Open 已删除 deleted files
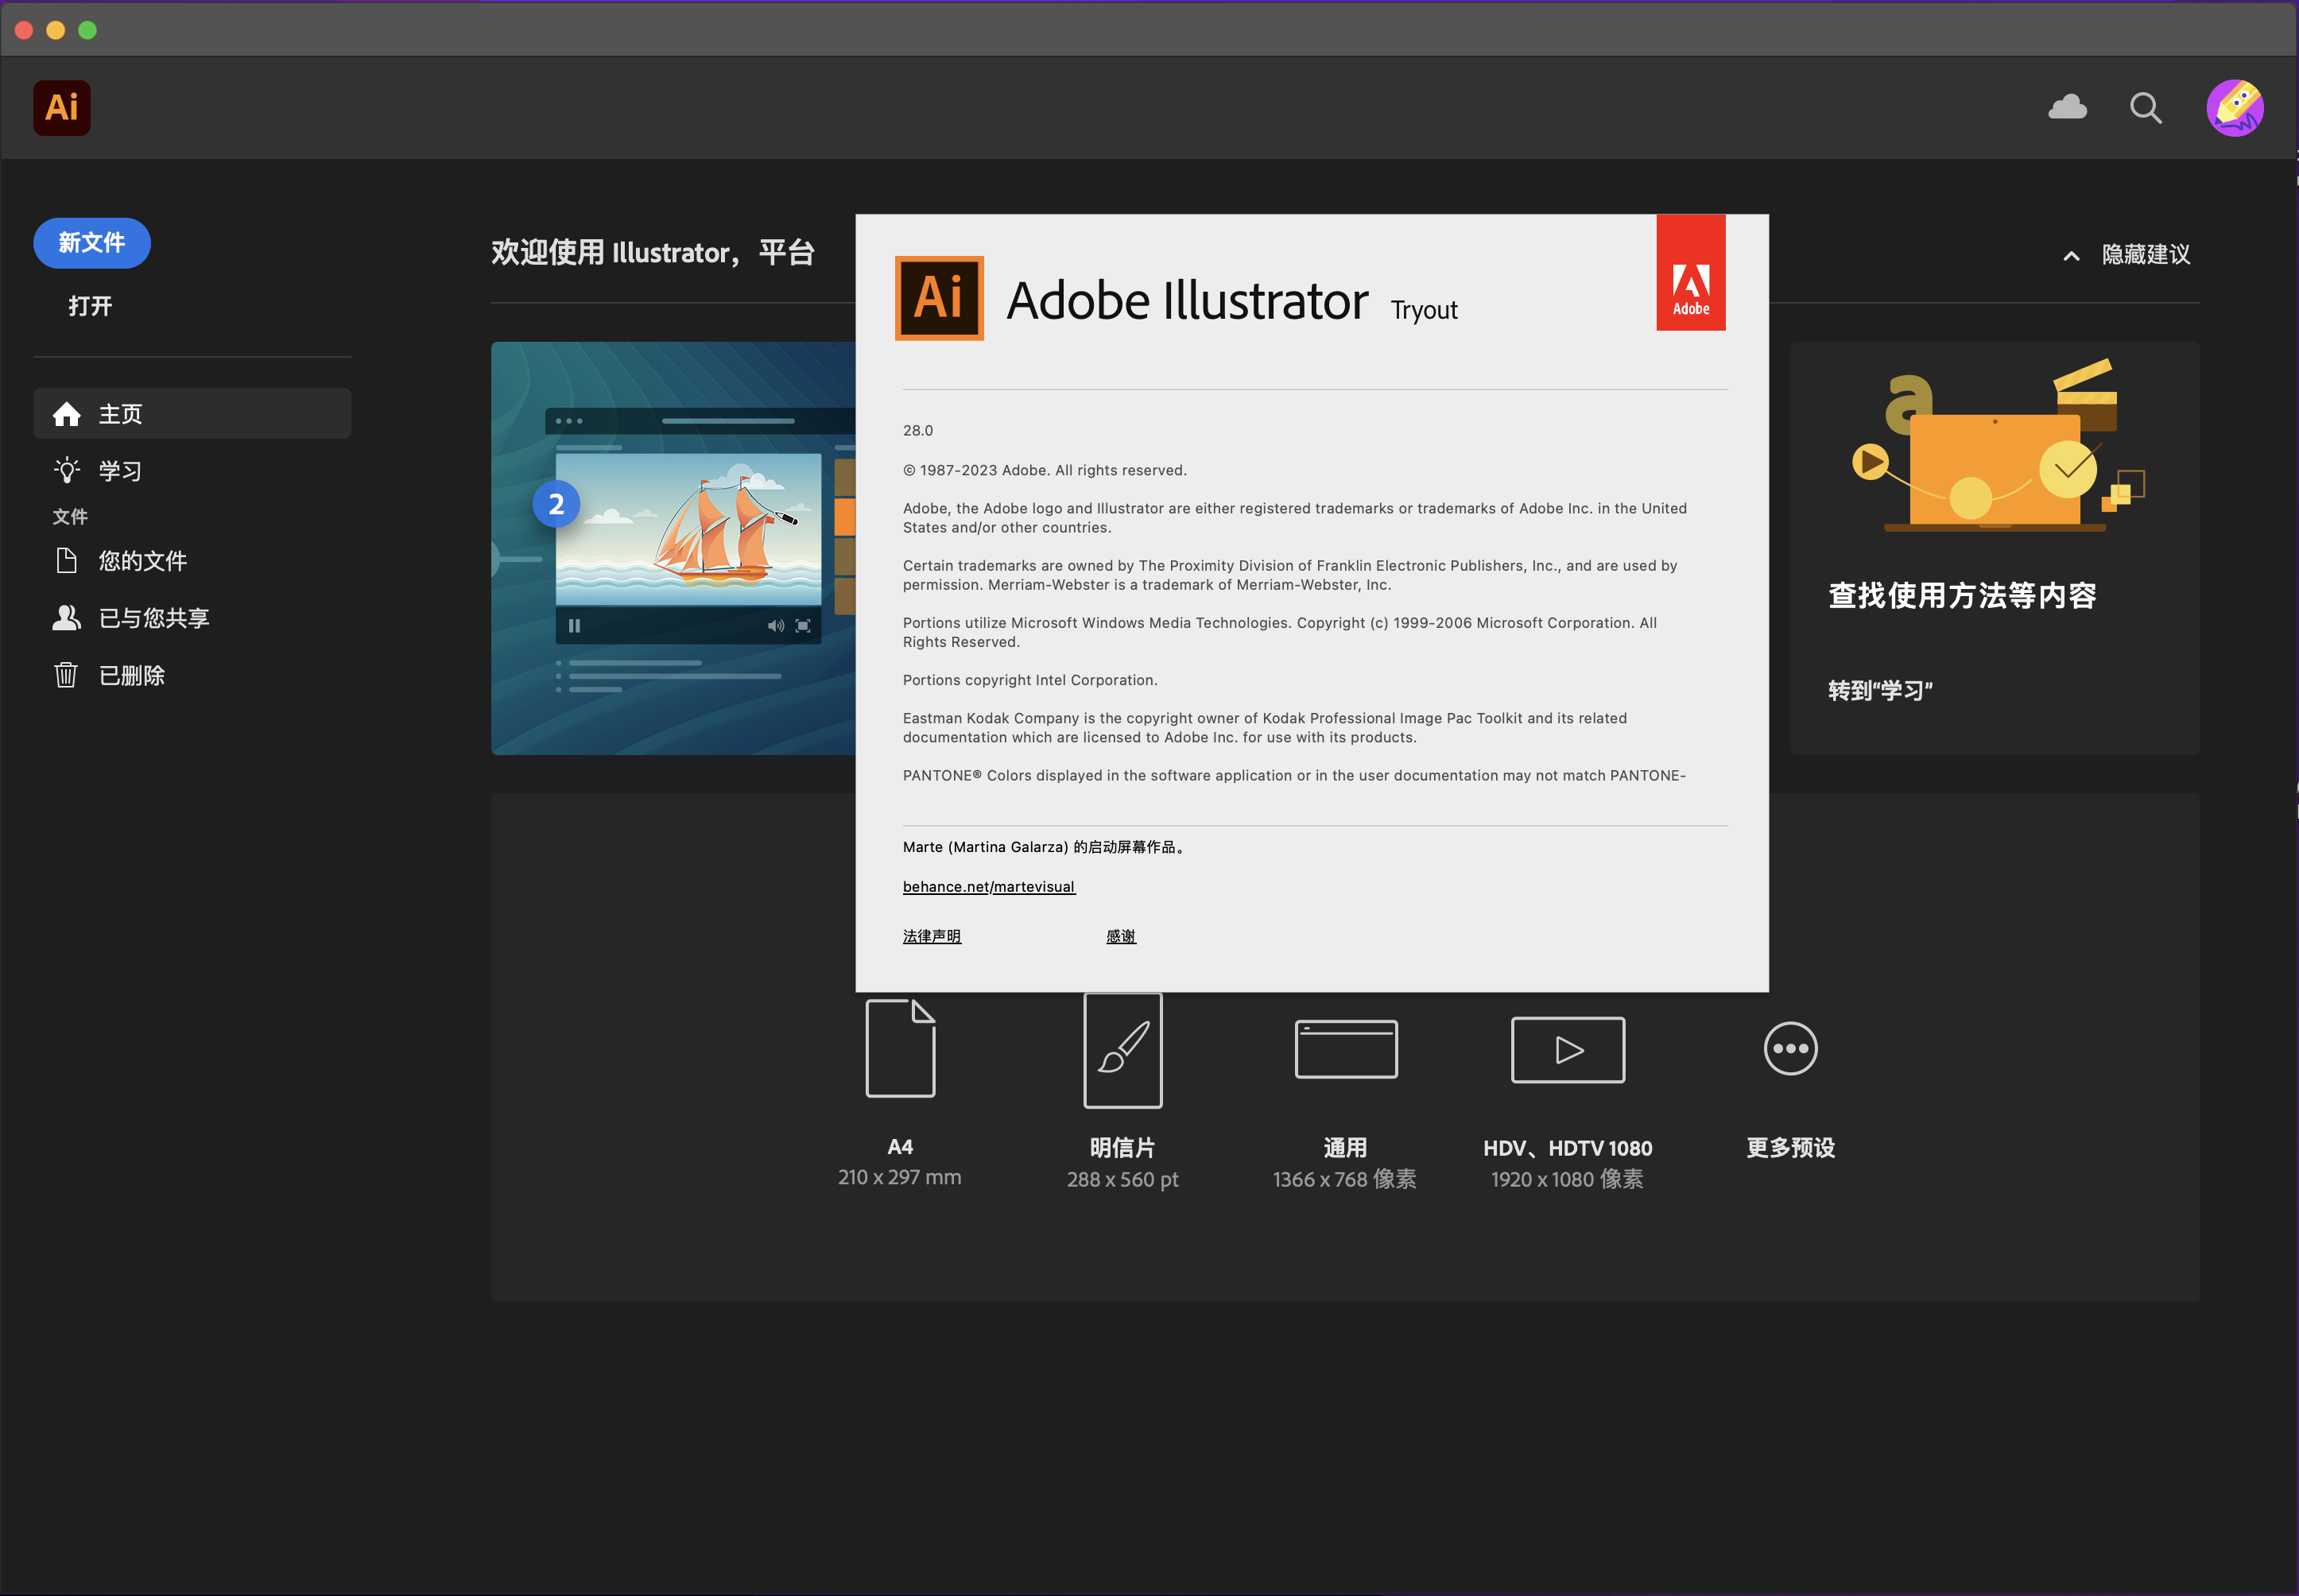 tap(131, 676)
